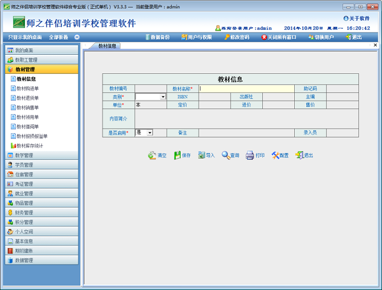Image resolution: width=382 pixels, height=290 pixels.
Task: Click the 教材名称 textbook name field
Action: point(246,89)
